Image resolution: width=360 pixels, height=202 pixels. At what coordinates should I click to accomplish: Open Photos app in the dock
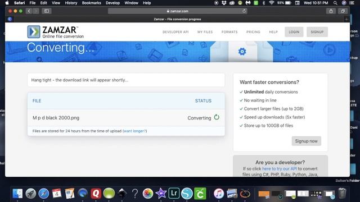[x=148, y=194]
